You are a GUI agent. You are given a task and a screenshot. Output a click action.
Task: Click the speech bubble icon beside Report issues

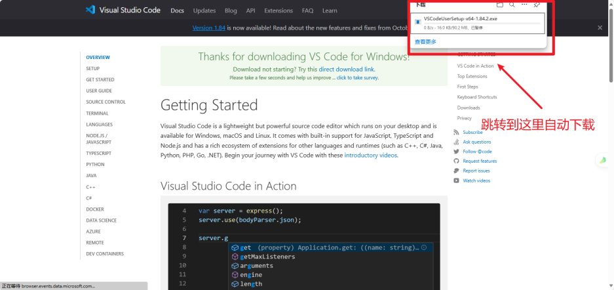(456, 171)
